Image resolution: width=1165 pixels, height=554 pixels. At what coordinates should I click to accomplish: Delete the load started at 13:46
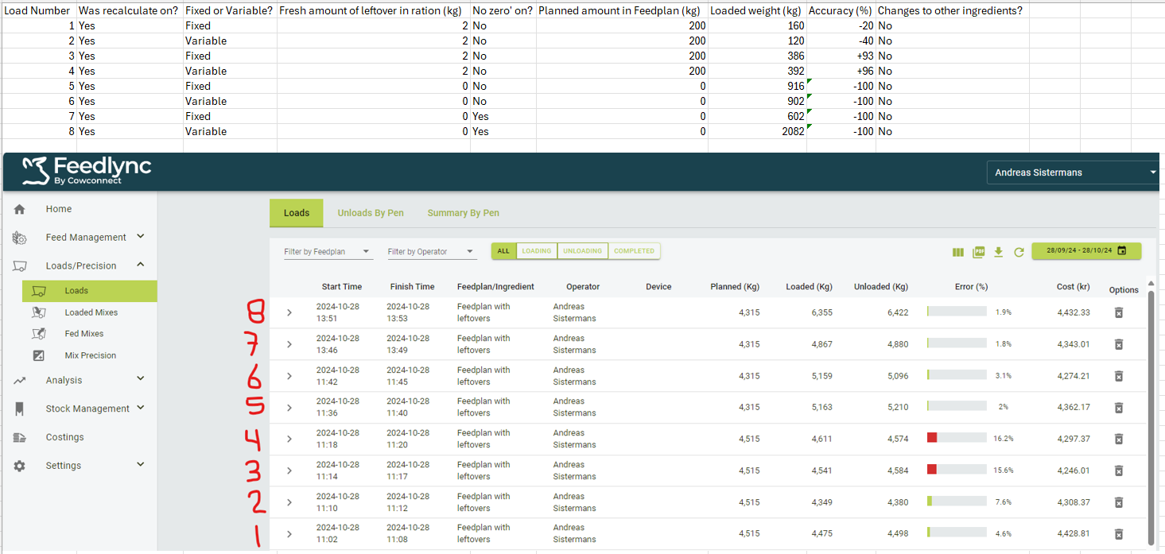click(1118, 344)
